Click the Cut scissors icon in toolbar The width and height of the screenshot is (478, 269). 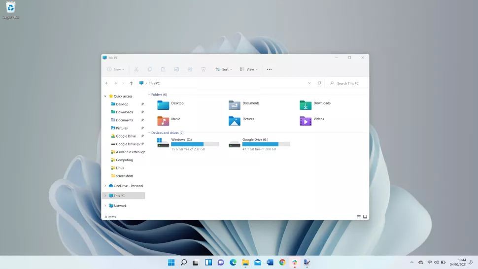[x=136, y=69]
